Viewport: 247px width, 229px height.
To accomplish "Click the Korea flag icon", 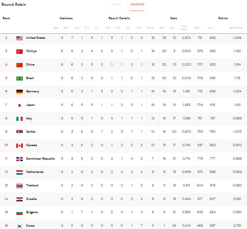I will [x=20, y=226].
